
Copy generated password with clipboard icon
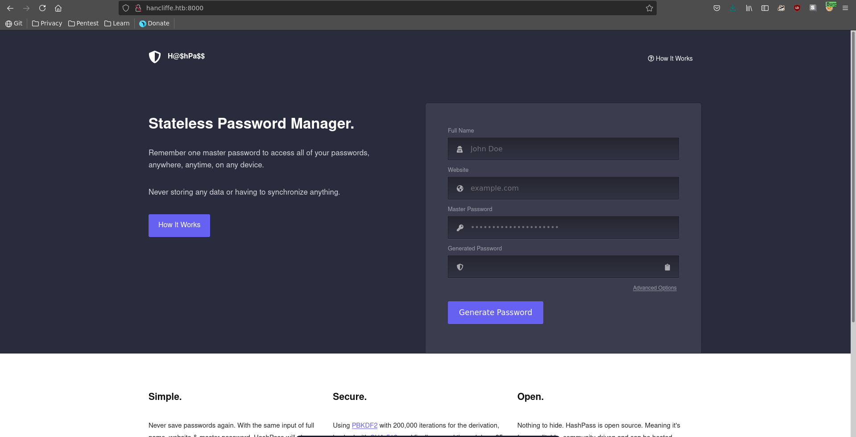(667, 267)
